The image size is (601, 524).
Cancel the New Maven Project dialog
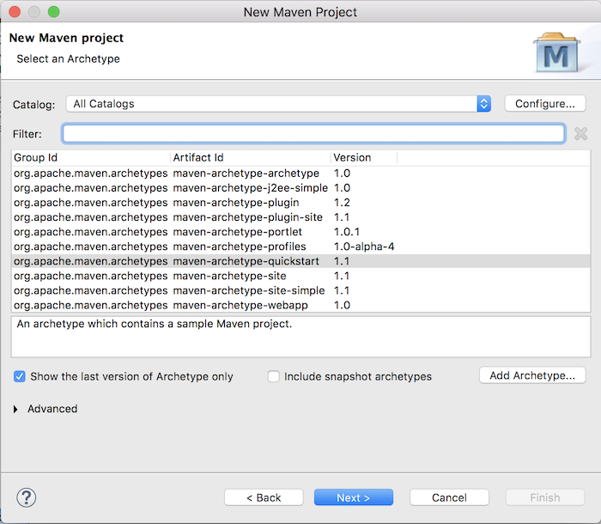point(449,497)
